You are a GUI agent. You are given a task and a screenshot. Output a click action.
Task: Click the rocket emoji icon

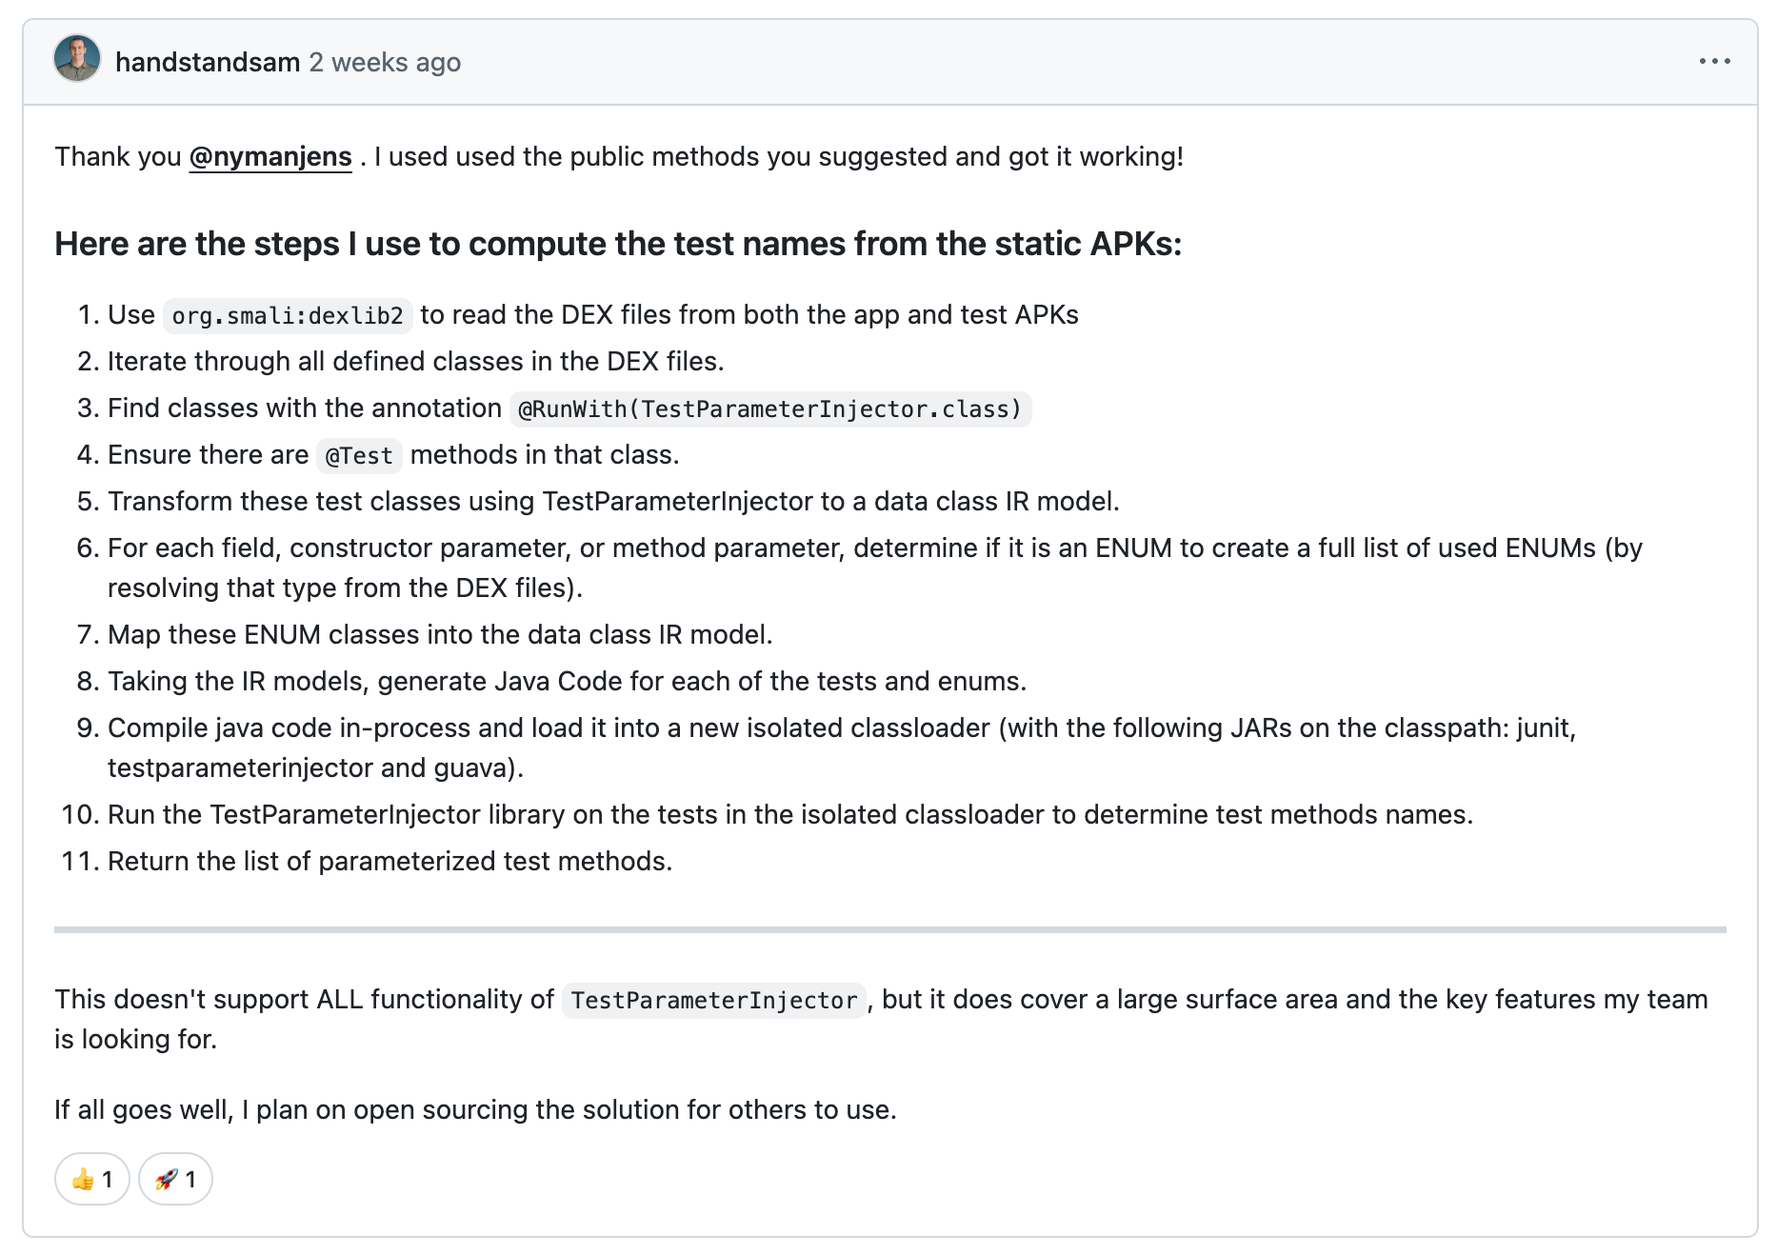pyautogui.click(x=166, y=1180)
